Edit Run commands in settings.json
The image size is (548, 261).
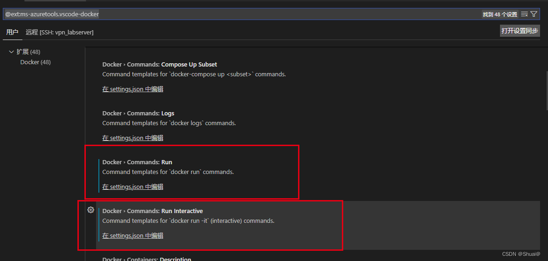pos(133,187)
